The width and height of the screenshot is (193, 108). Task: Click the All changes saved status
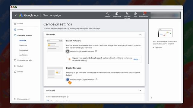point(22,99)
